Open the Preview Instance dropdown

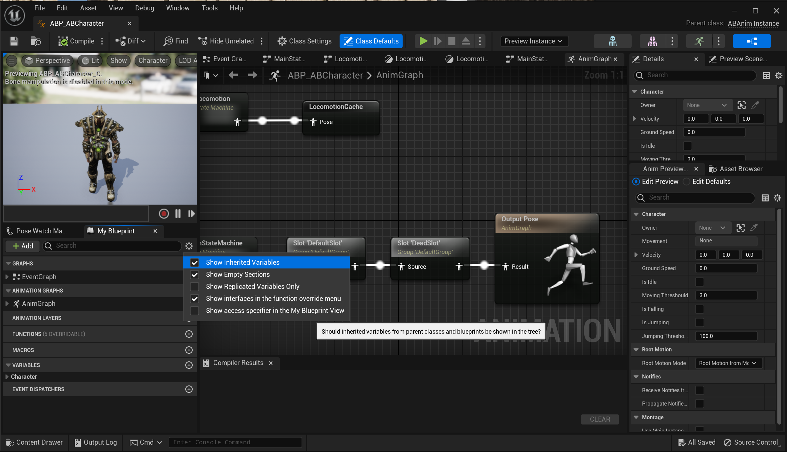pyautogui.click(x=534, y=41)
